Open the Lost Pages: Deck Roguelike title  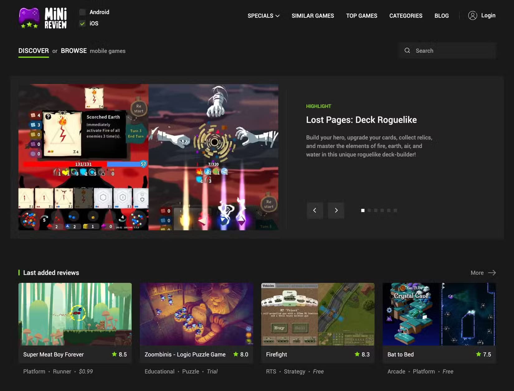[361, 120]
